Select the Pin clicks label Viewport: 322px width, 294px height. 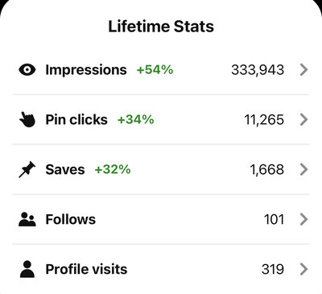point(76,120)
